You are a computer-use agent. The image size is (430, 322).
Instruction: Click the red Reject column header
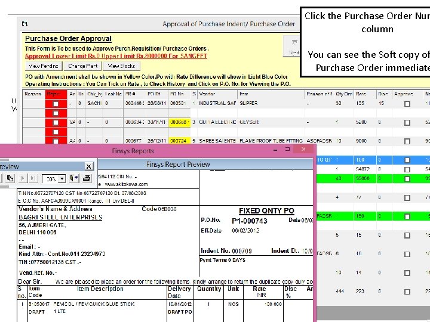[56, 94]
